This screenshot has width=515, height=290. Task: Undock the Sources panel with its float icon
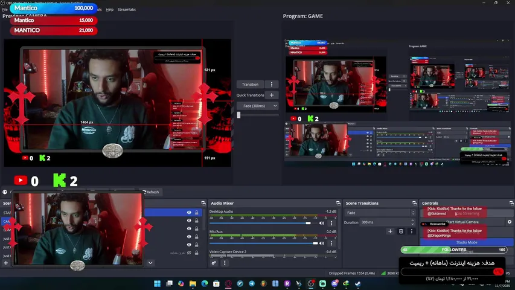pos(203,203)
